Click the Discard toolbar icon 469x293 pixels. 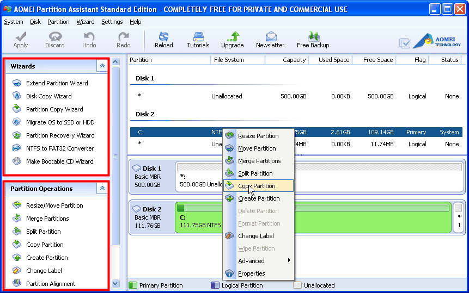pyautogui.click(x=55, y=37)
